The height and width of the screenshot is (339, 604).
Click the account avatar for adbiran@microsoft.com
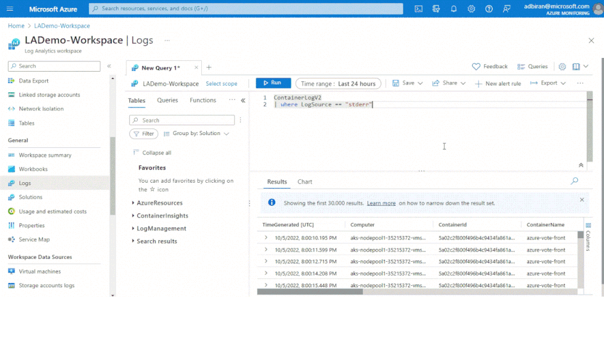pos(598,9)
